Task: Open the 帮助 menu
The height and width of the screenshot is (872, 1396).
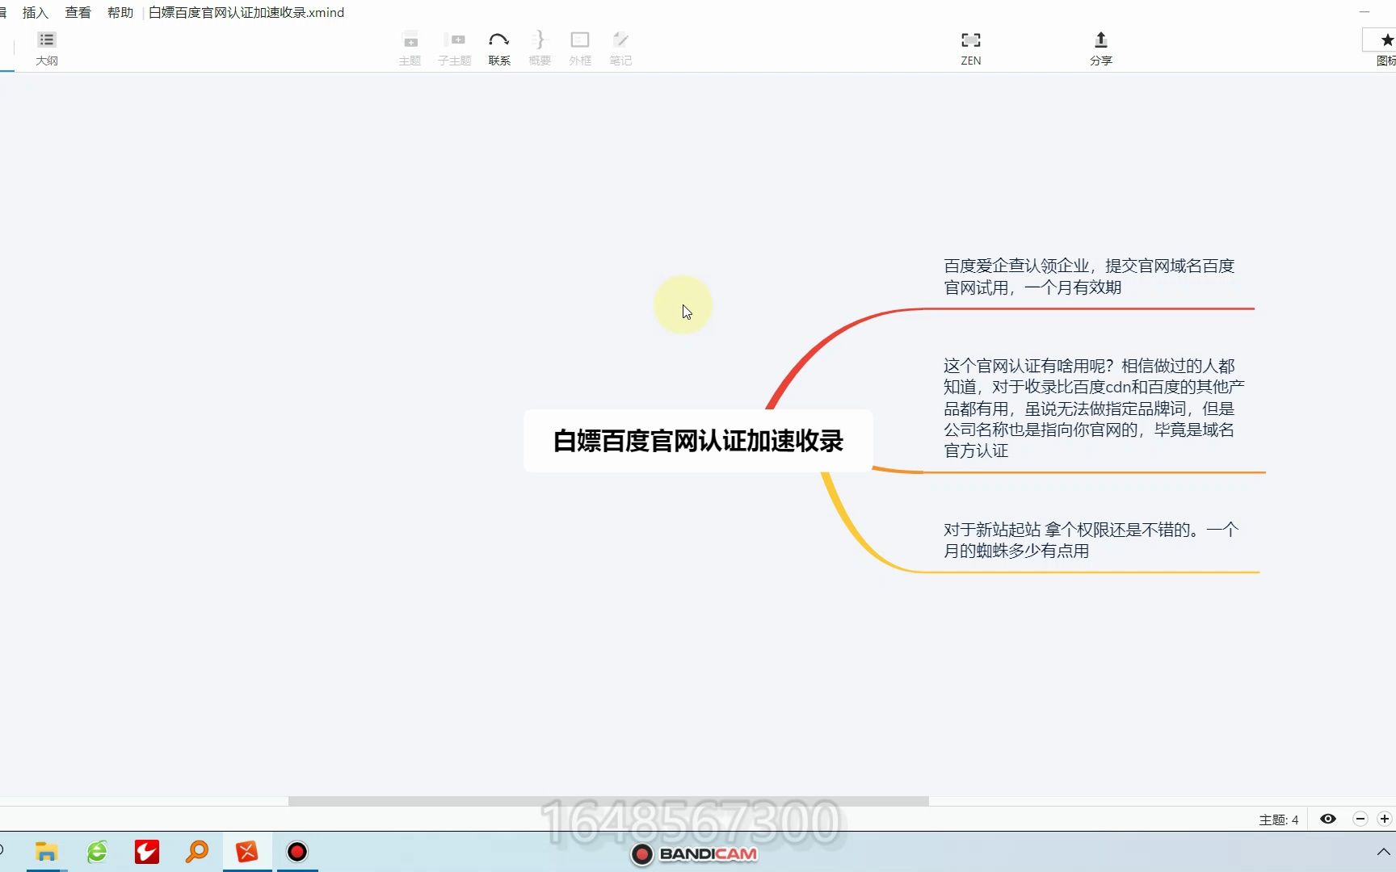Action: pyautogui.click(x=120, y=12)
